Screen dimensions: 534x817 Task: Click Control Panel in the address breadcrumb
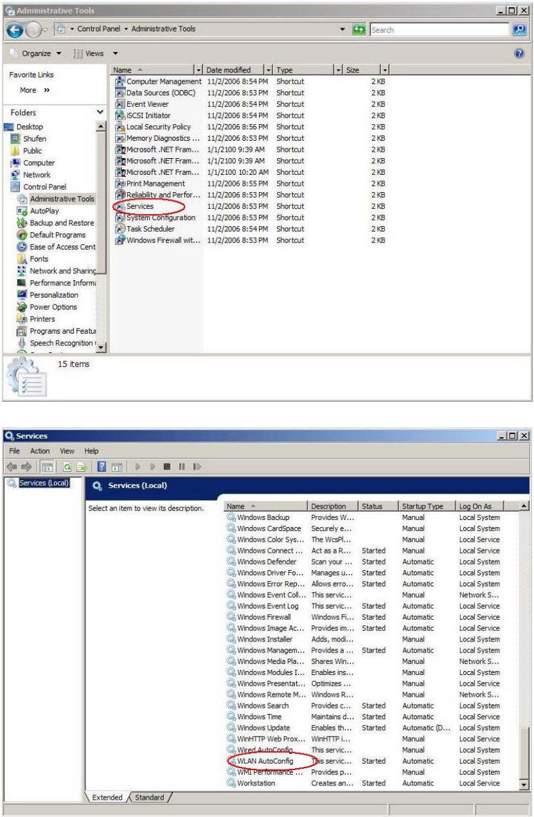point(98,29)
